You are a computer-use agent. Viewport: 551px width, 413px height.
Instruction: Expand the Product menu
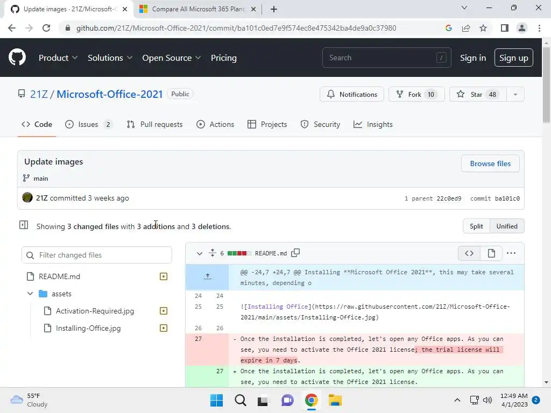58,58
